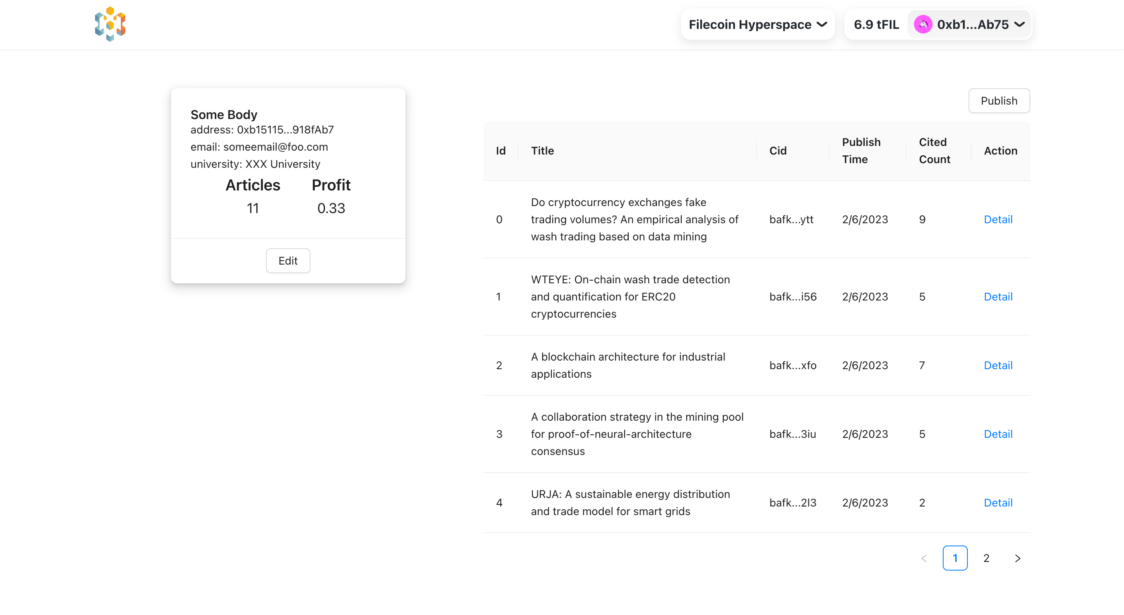1124x615 pixels.
Task: Click cited count 9 in row 0
Action: pyautogui.click(x=922, y=219)
